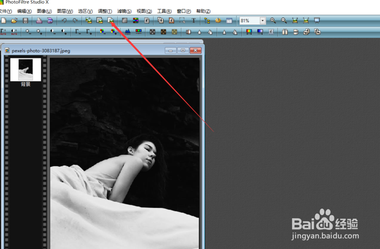Open the 工具 menu

pos(164,11)
